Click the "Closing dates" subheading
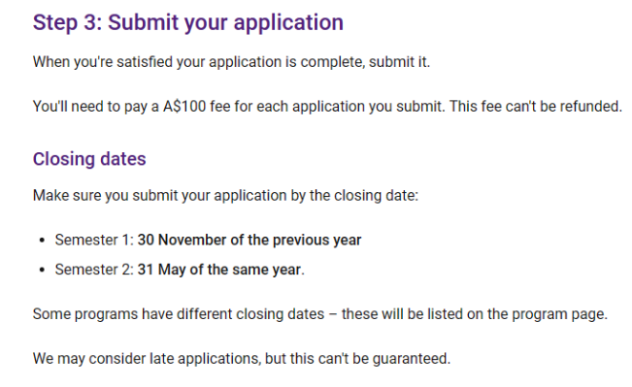Image resolution: width=632 pixels, height=387 pixels. click(89, 159)
